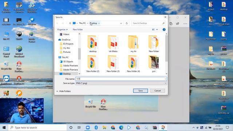Click the file list scroll down arrow
This screenshot has height=131, width=233.
(166, 74)
